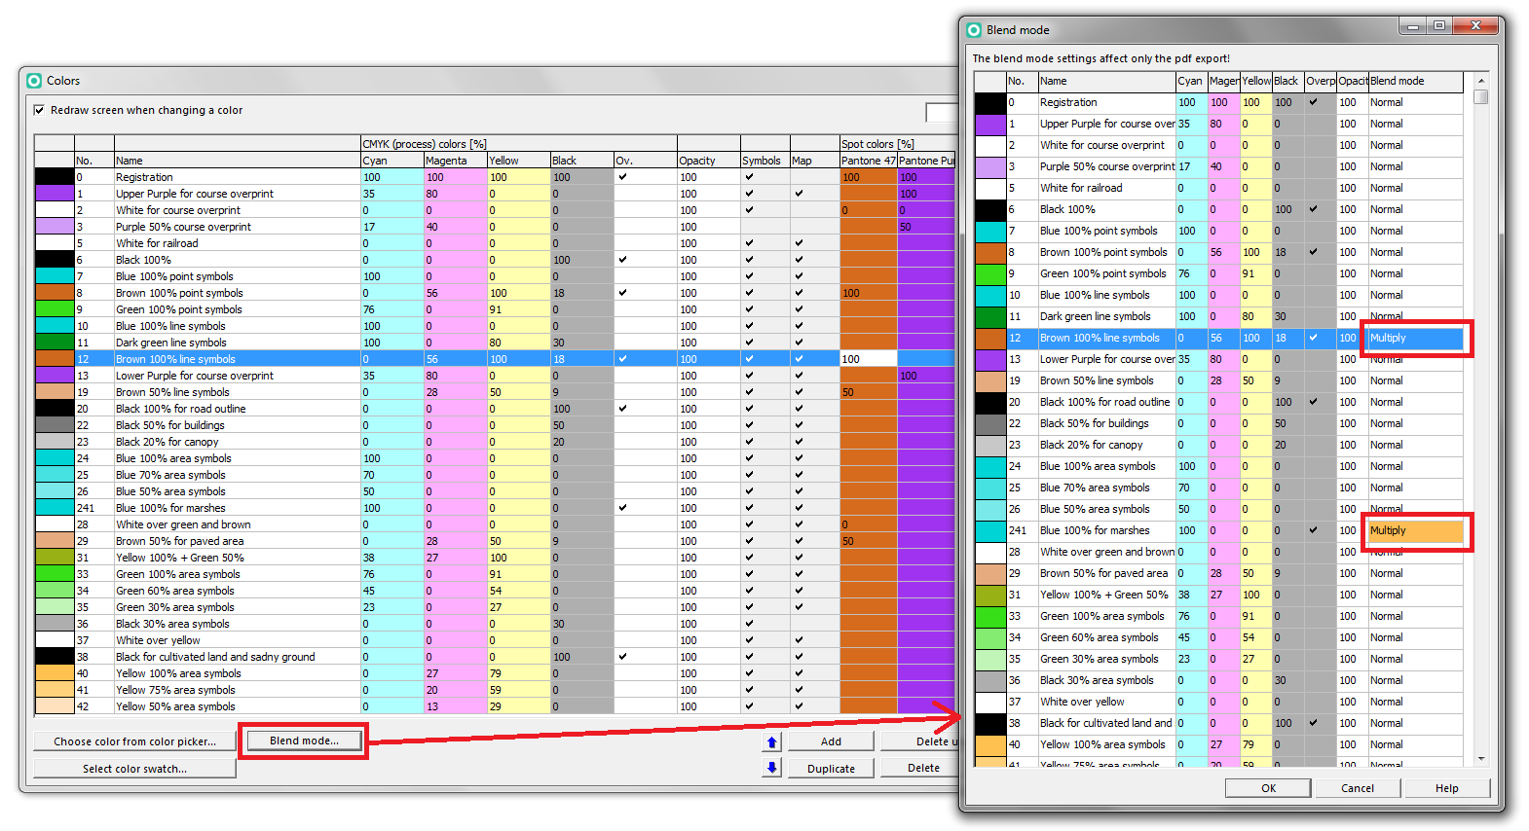Toggle Overprint for Blue 100% for marshes in Blend mode
Image resolution: width=1529 pixels, height=831 pixels.
click(1313, 530)
